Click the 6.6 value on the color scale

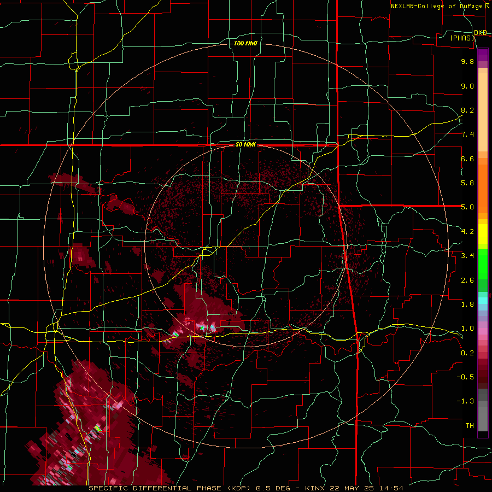[467, 159]
